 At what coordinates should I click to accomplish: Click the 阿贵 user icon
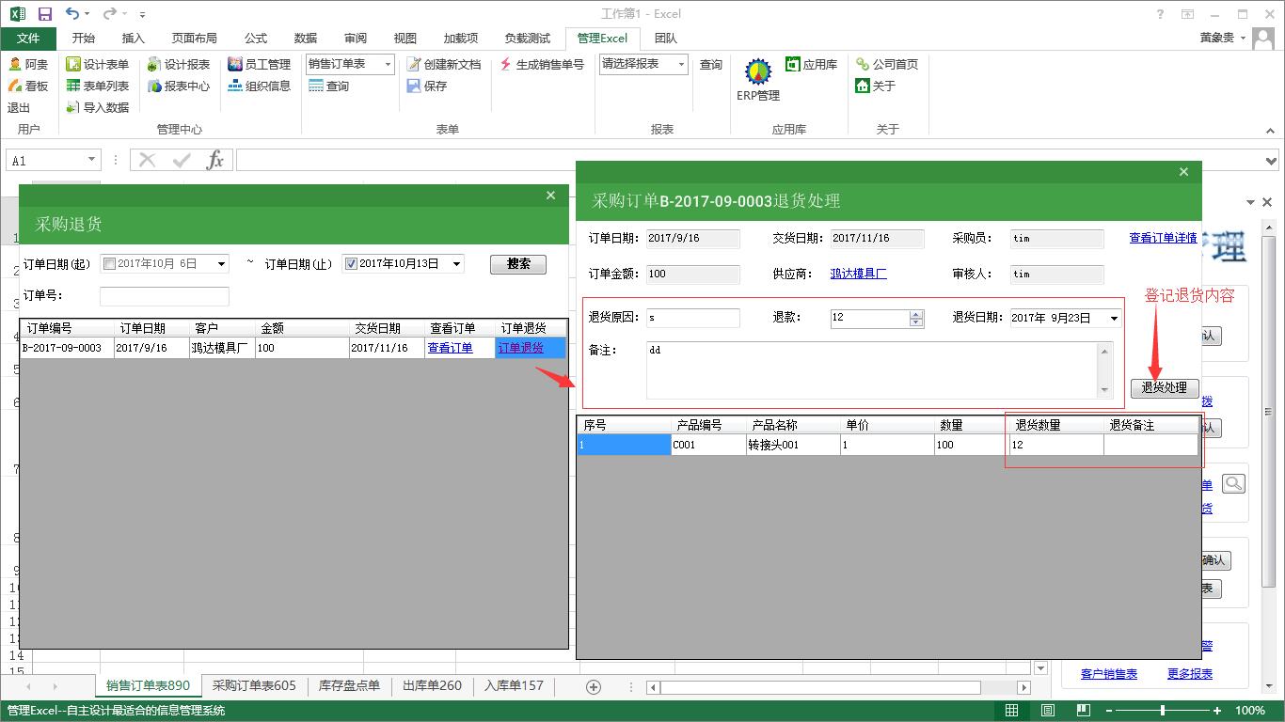tap(16, 64)
